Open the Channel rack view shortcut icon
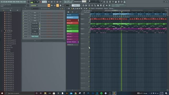 tap(89, 5)
